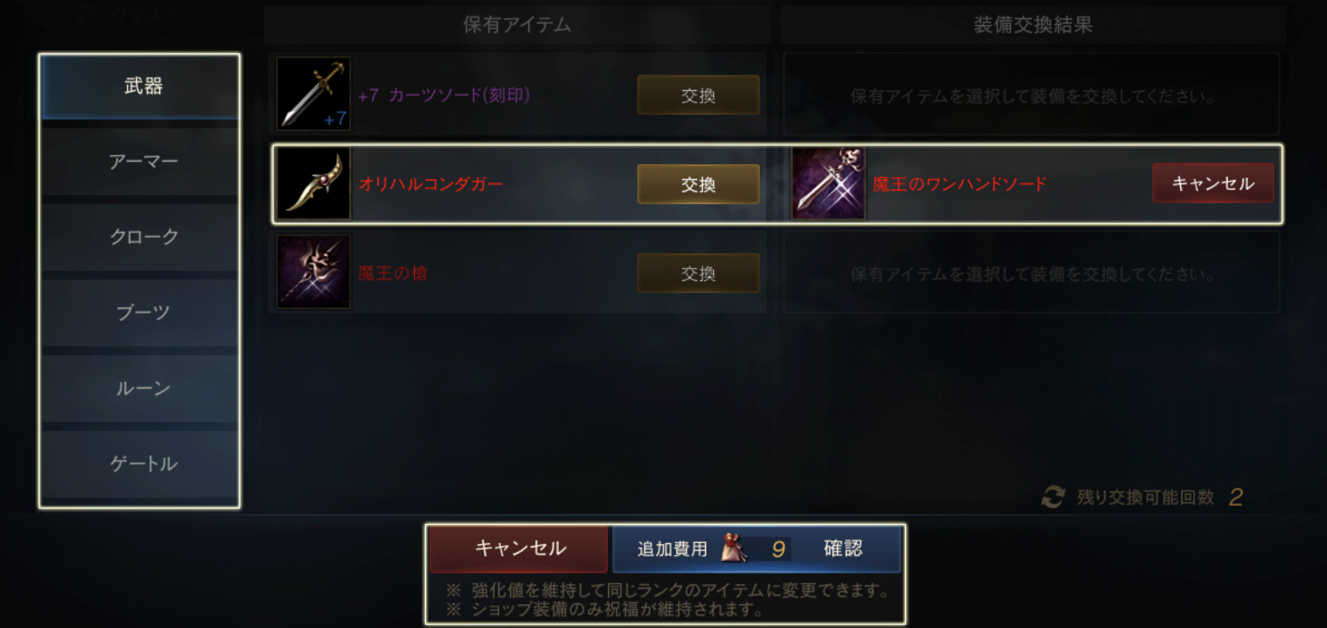This screenshot has width=1327, height=628.
Task: Confirm exchange with the 確認 button
Action: point(843,549)
